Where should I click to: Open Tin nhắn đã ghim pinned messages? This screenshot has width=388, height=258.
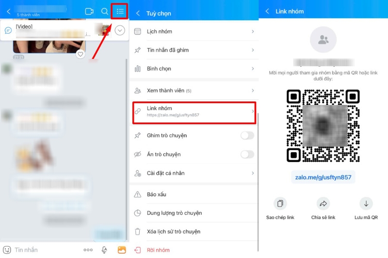tap(194, 50)
